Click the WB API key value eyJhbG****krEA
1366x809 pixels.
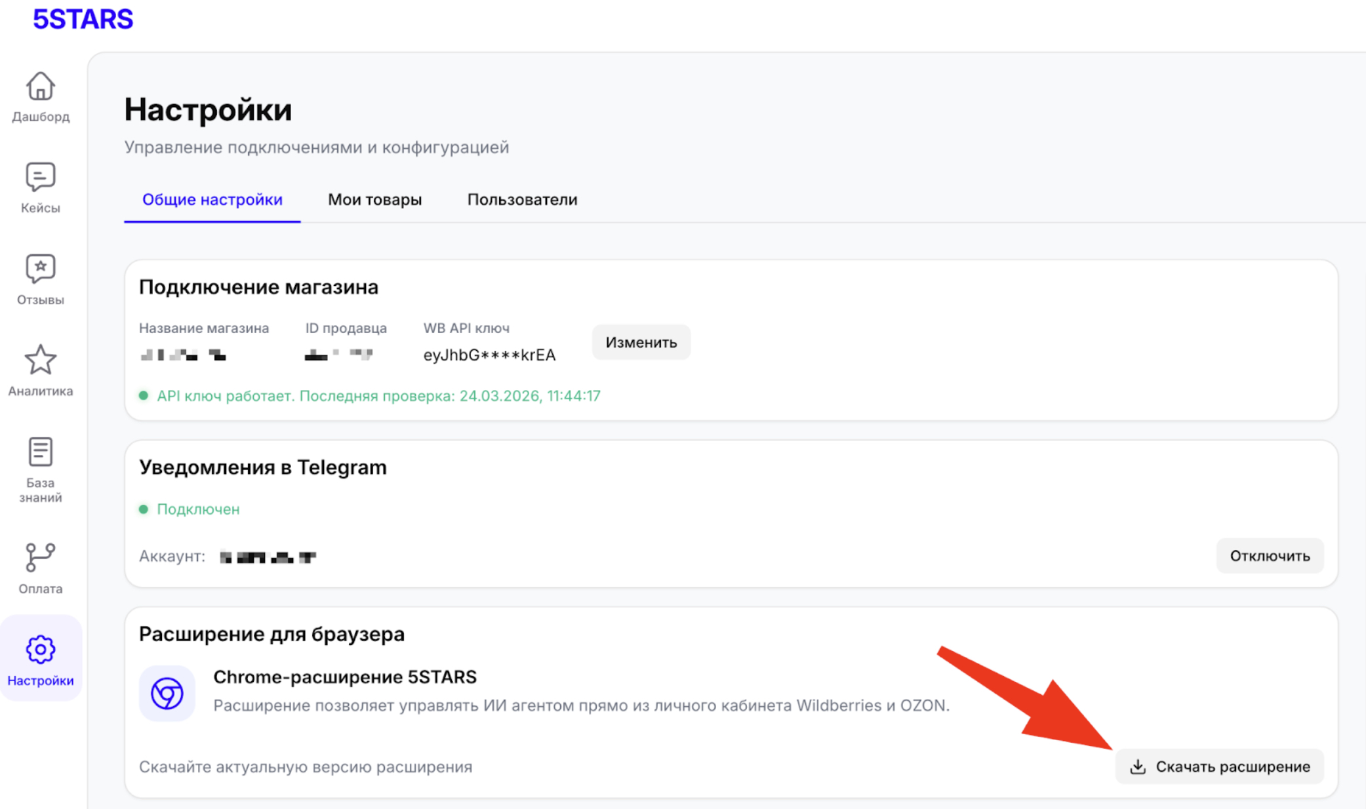click(x=489, y=355)
